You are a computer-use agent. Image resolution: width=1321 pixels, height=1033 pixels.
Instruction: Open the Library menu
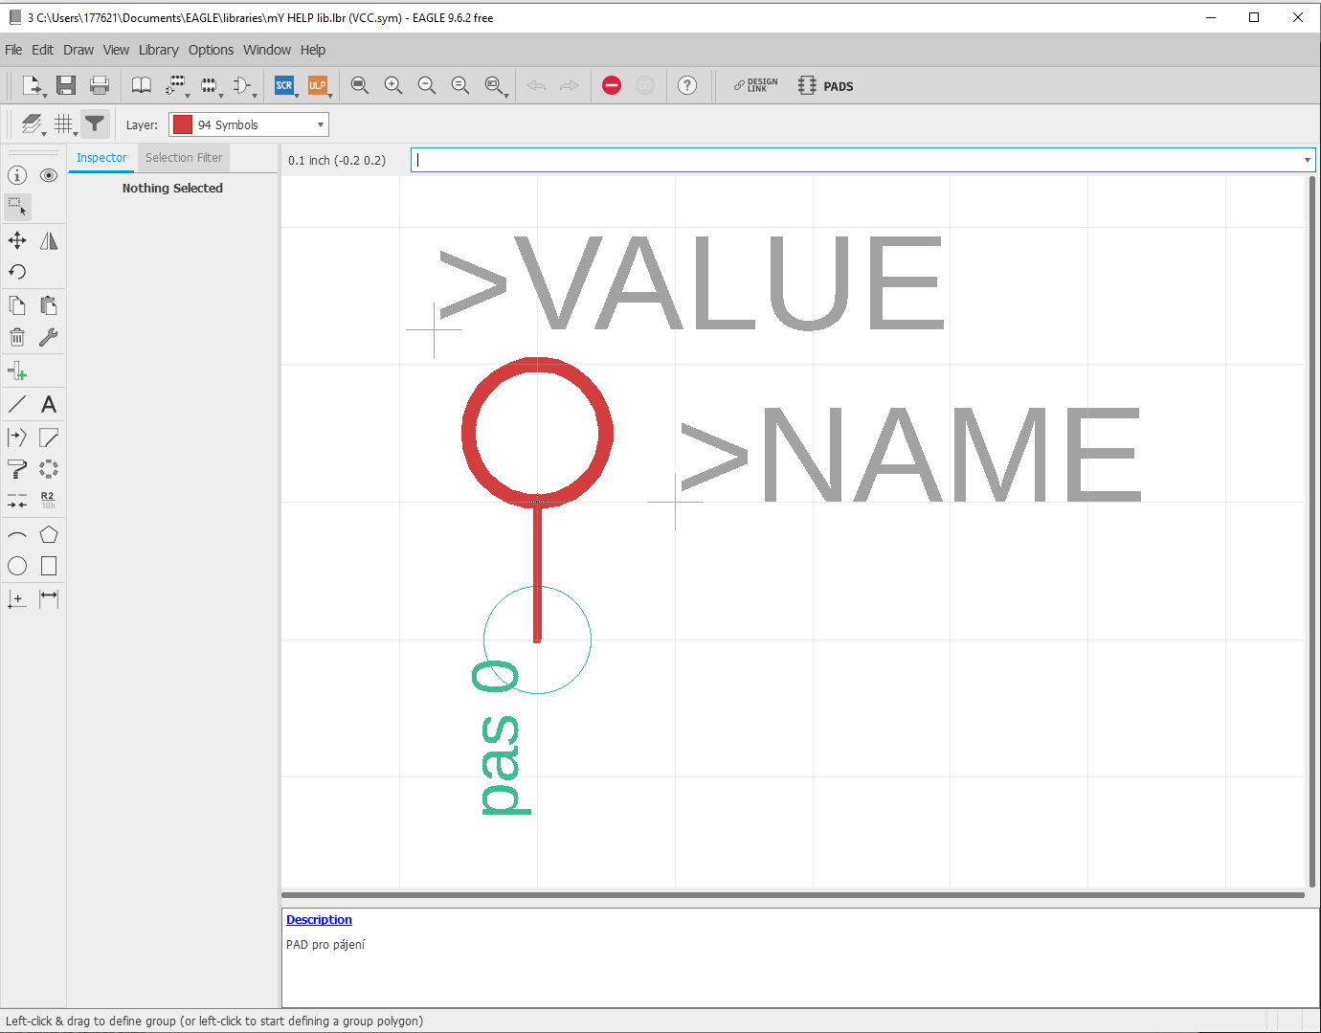pos(158,50)
